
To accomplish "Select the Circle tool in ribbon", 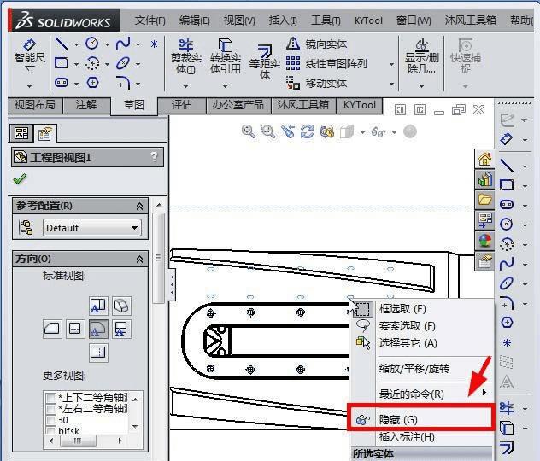I will 92,44.
